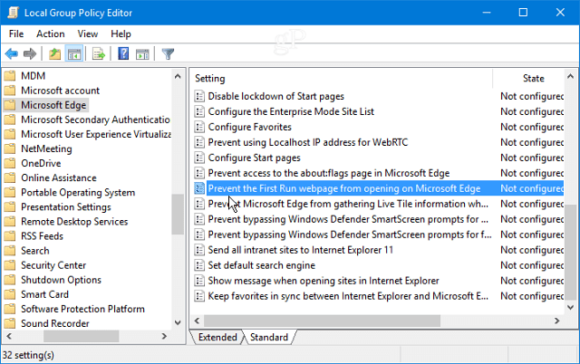Switch to the Extended tab

217,337
